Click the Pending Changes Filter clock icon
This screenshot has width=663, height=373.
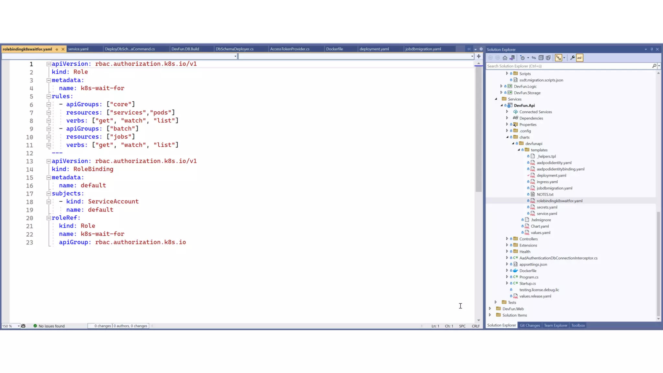522,58
